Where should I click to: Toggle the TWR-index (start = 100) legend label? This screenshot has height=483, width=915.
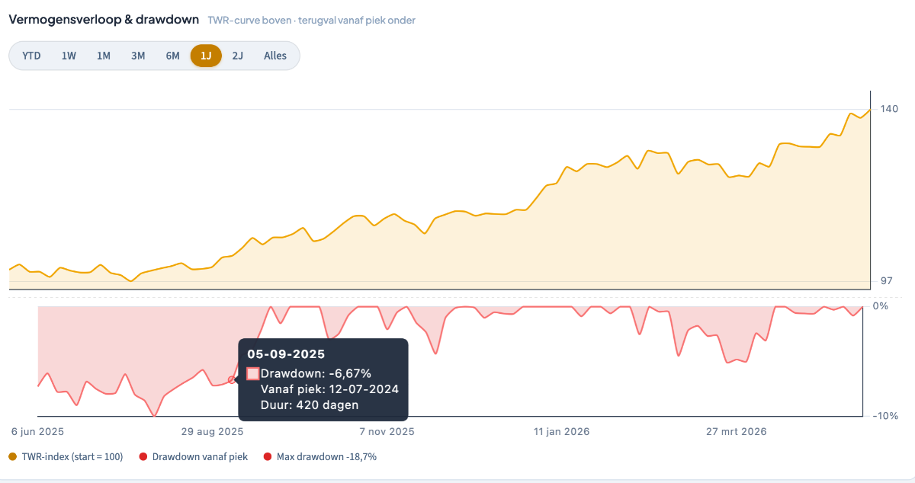72,457
